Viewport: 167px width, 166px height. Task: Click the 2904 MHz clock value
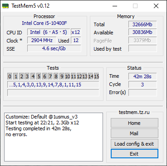[42, 40]
